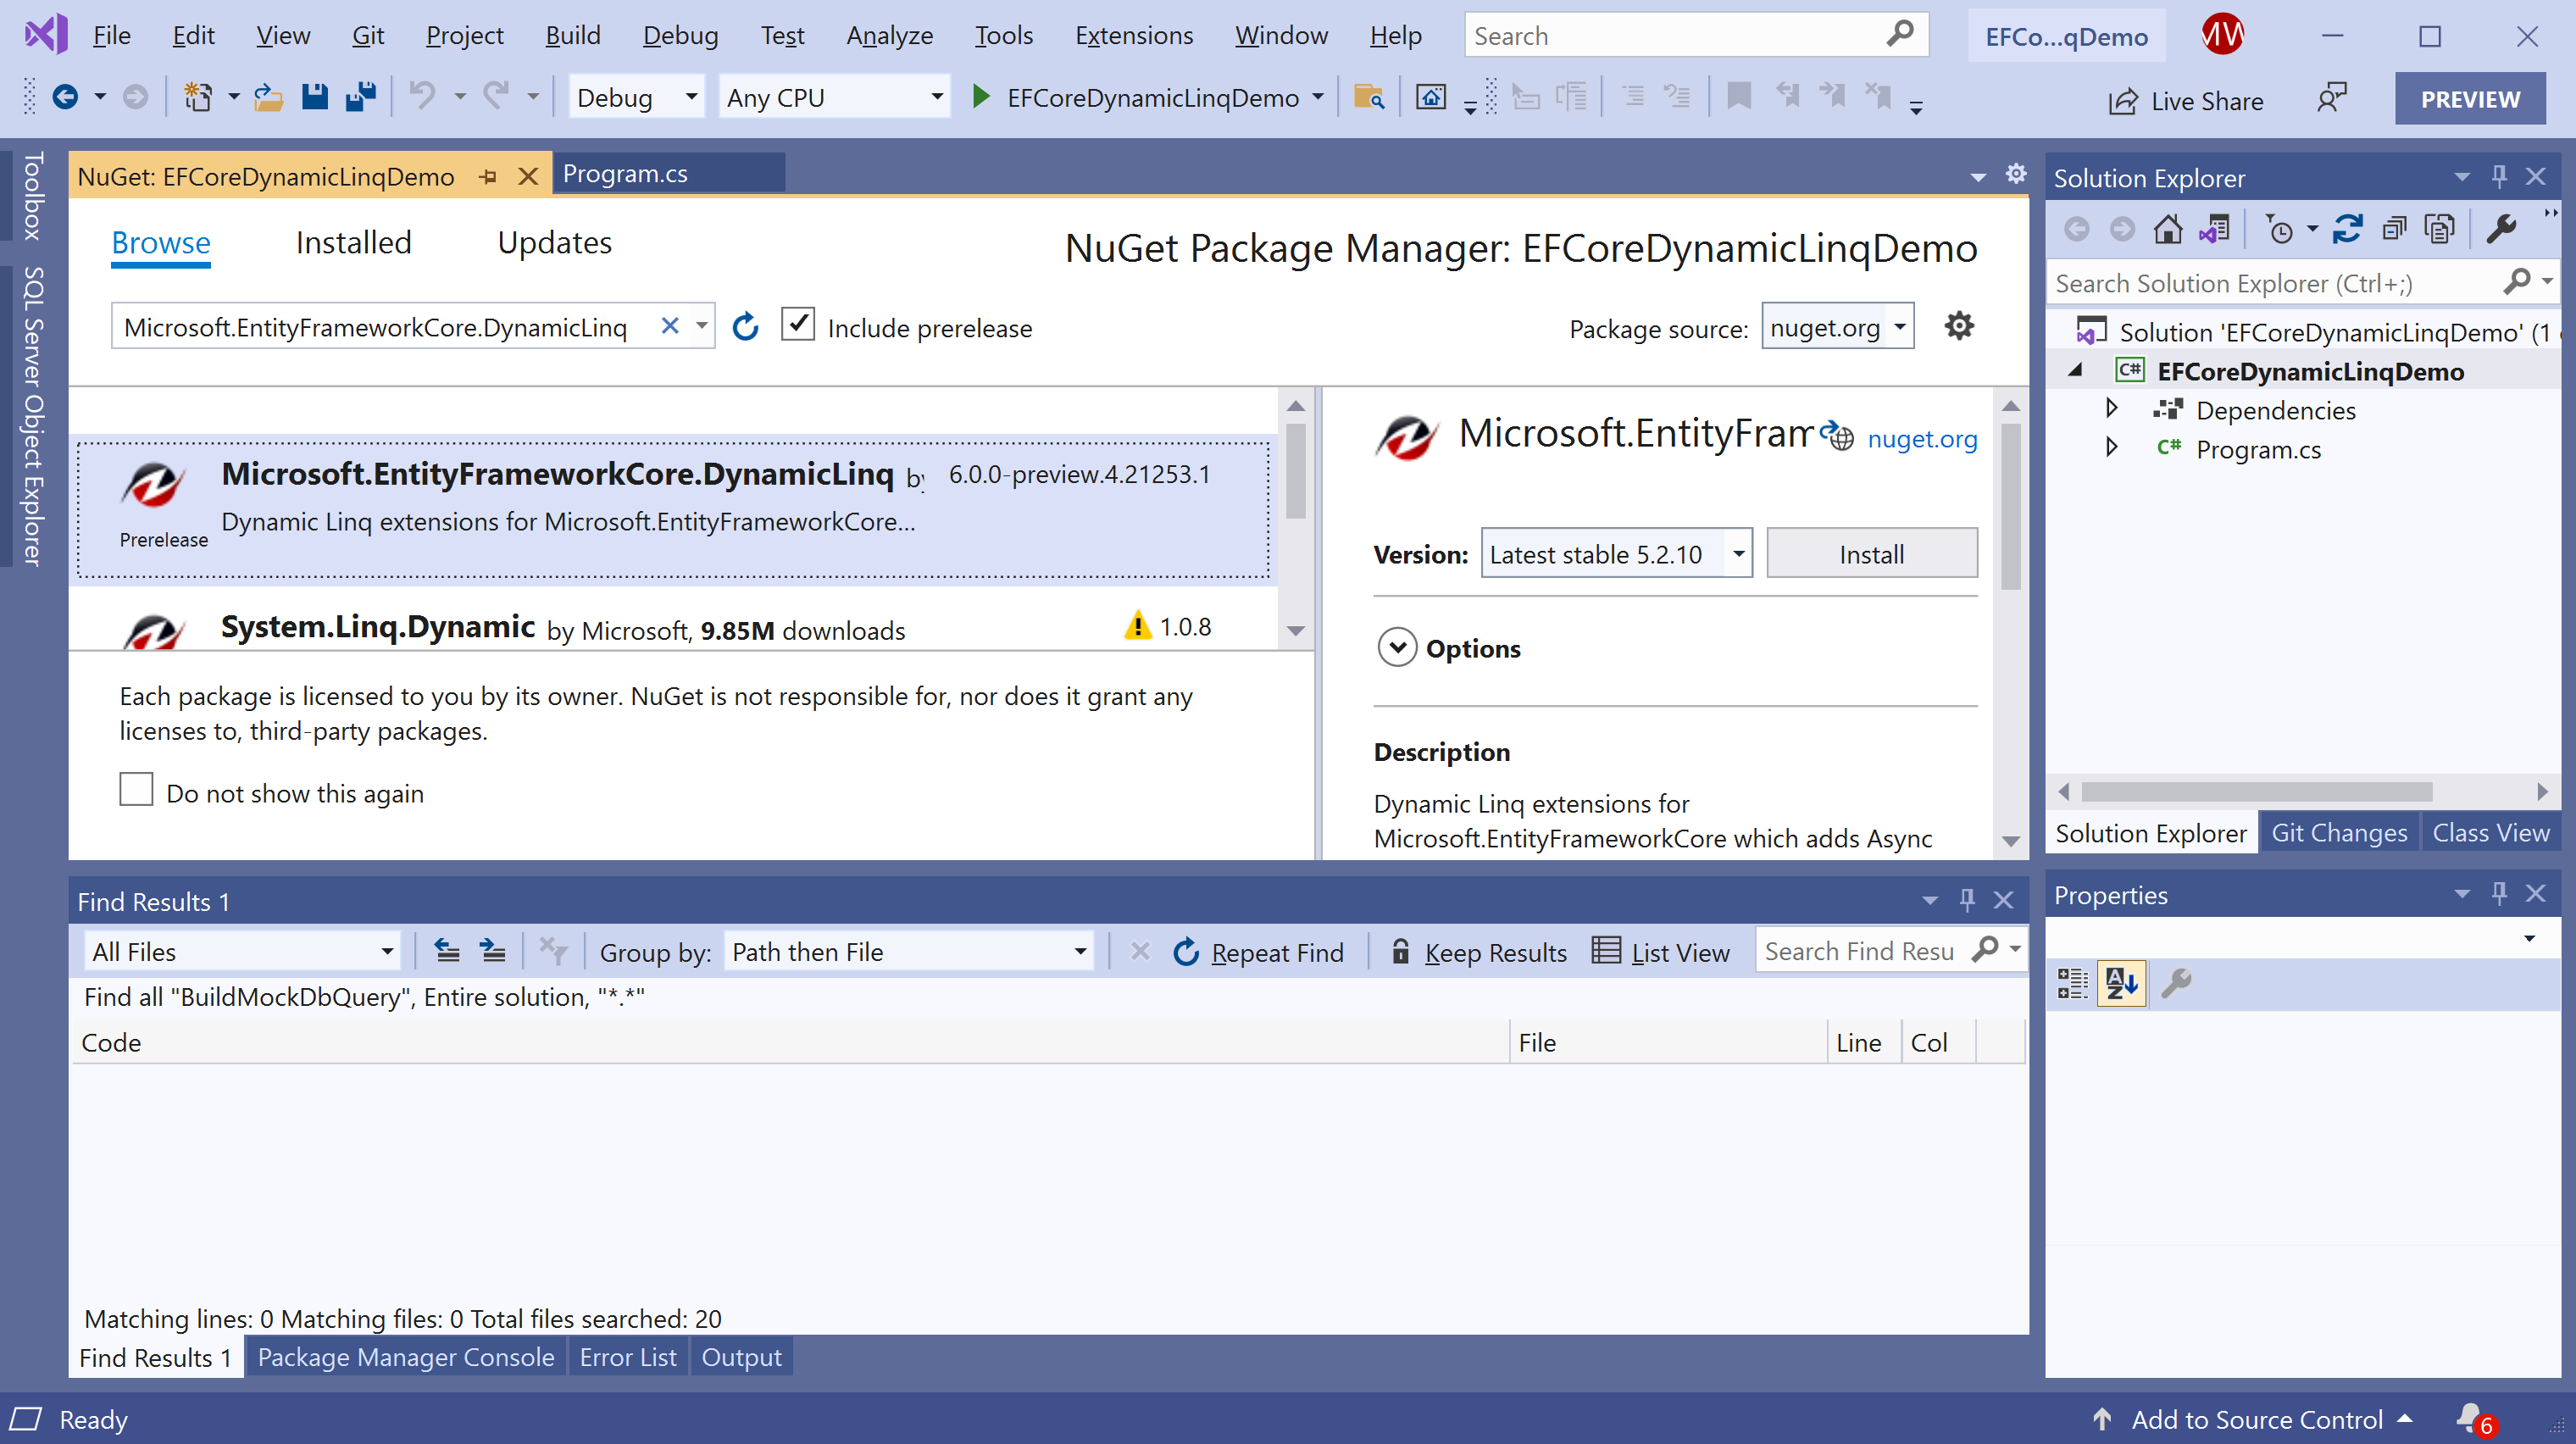Open the Version dropdown for package
Viewport: 2576px width, 1444px height.
pos(1738,554)
